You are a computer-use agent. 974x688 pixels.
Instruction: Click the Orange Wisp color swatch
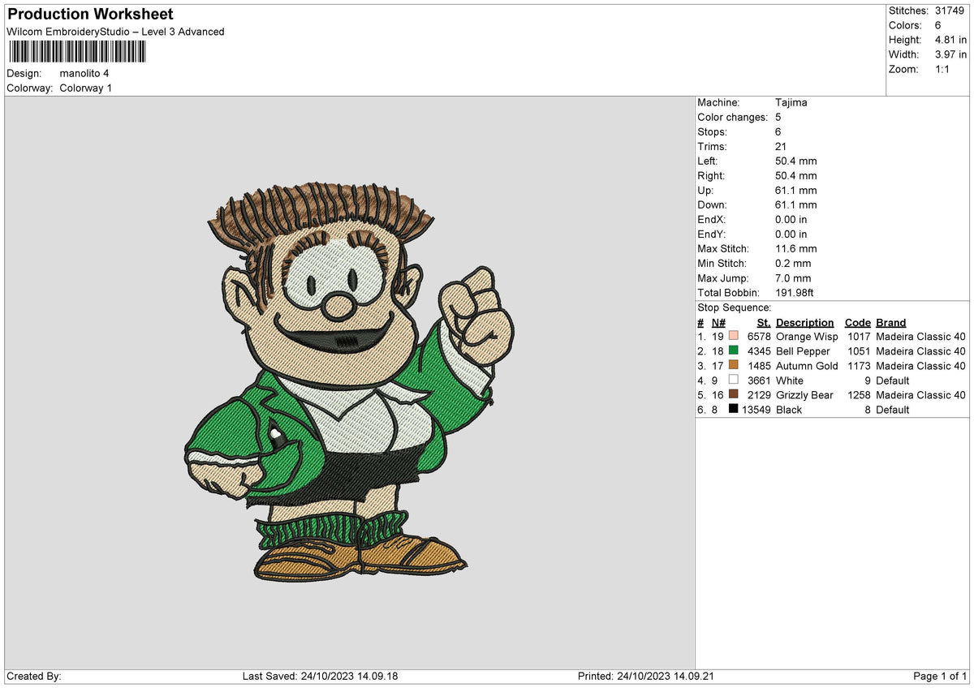pos(734,336)
